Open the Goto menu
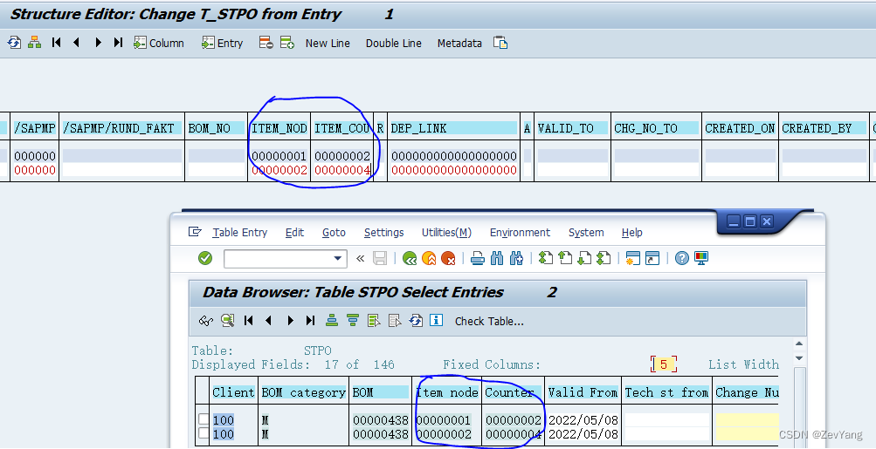This screenshot has height=449, width=876. pos(334,233)
